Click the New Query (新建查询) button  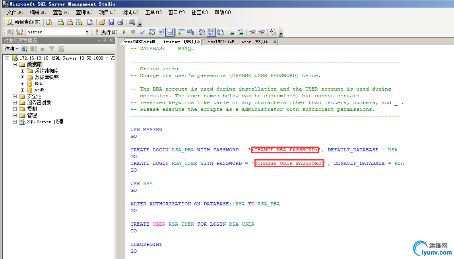point(24,22)
